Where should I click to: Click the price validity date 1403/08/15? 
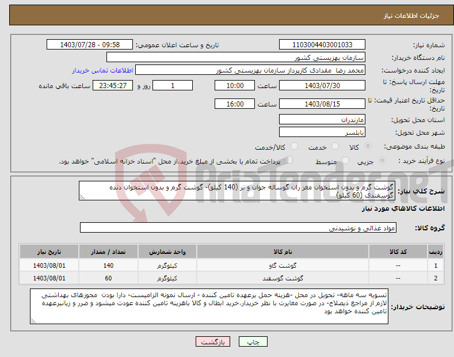coord(322,104)
